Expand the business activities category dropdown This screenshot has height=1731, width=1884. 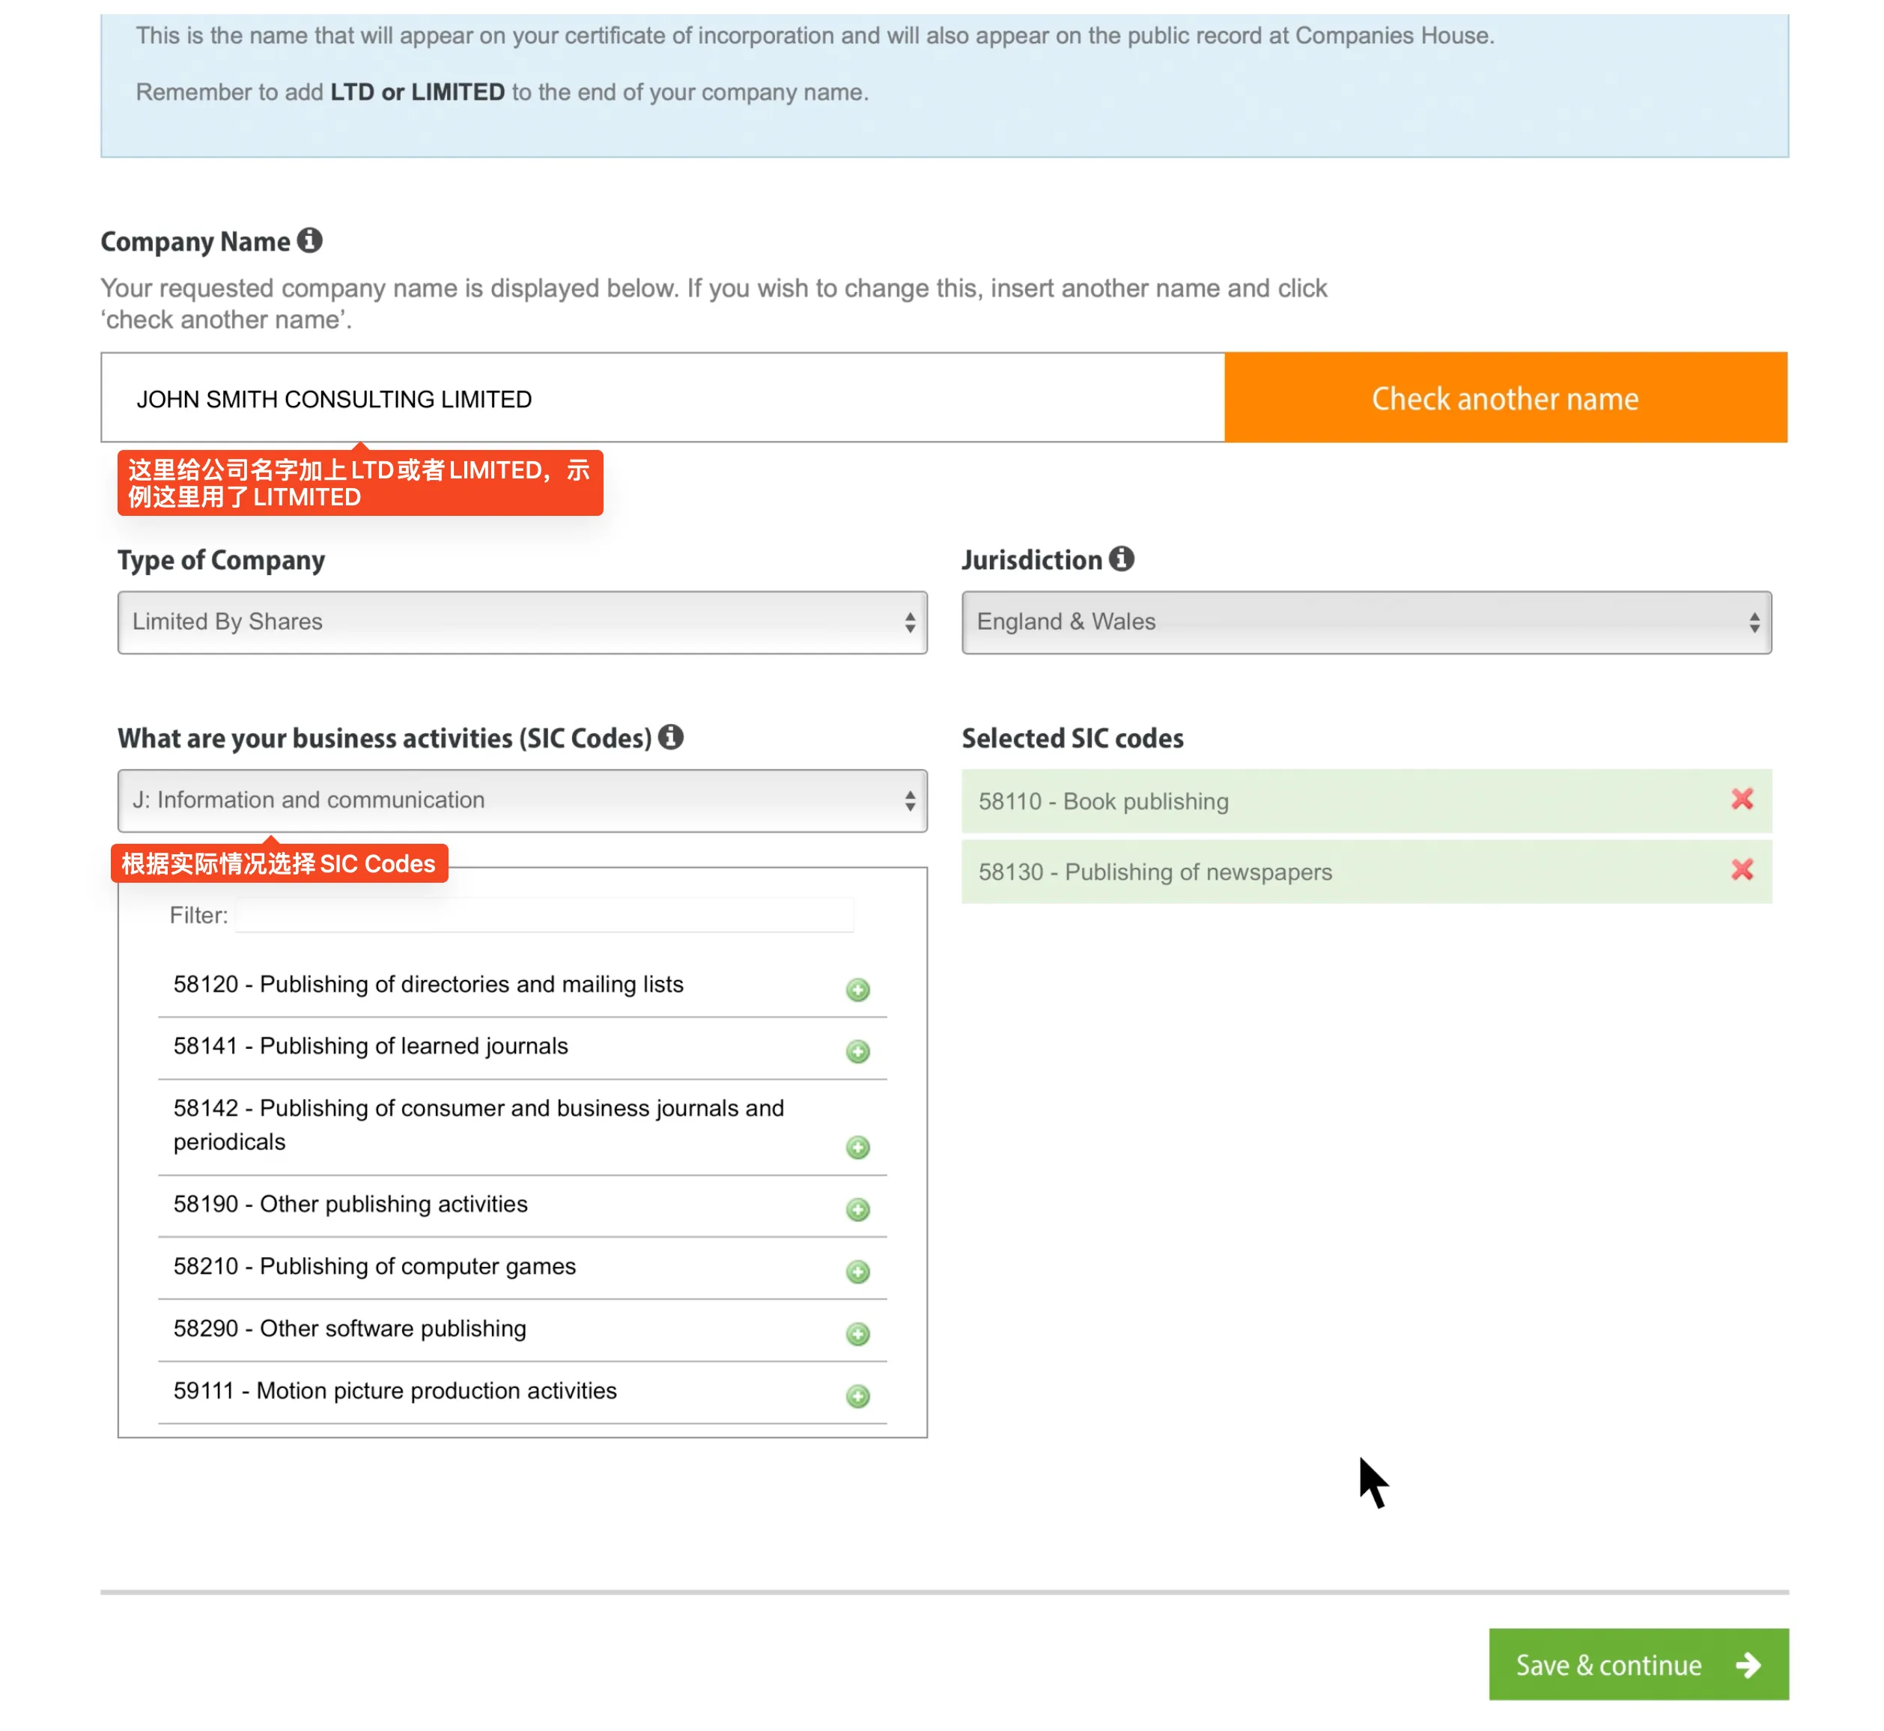click(x=522, y=801)
